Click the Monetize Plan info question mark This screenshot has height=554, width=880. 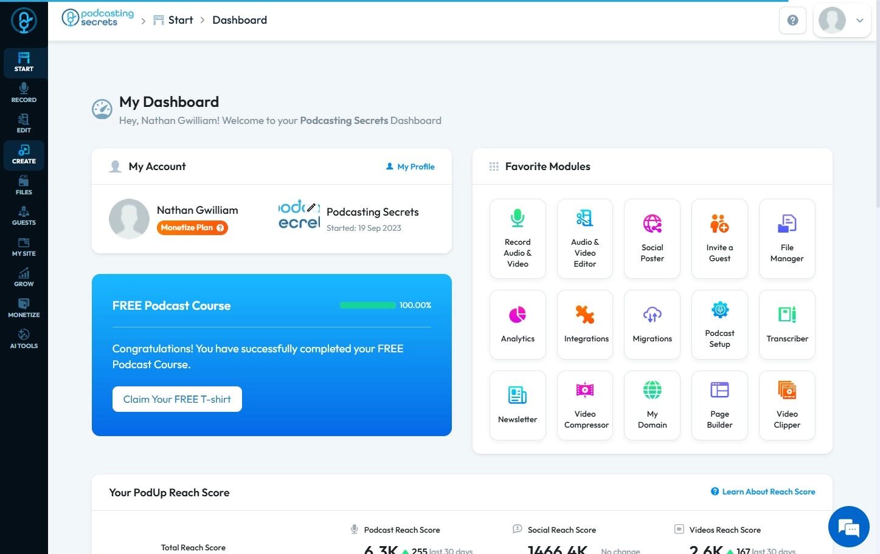click(x=220, y=228)
